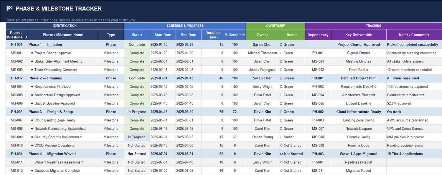Click the Signed Charter deliverable cell
Image resolution: width=442 pixels, height=175 pixels.
(359, 53)
